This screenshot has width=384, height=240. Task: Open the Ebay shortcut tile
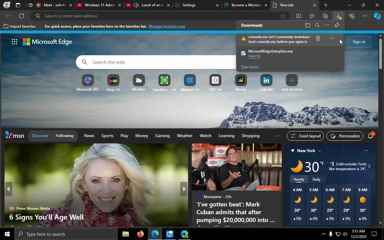[x=113, y=83]
